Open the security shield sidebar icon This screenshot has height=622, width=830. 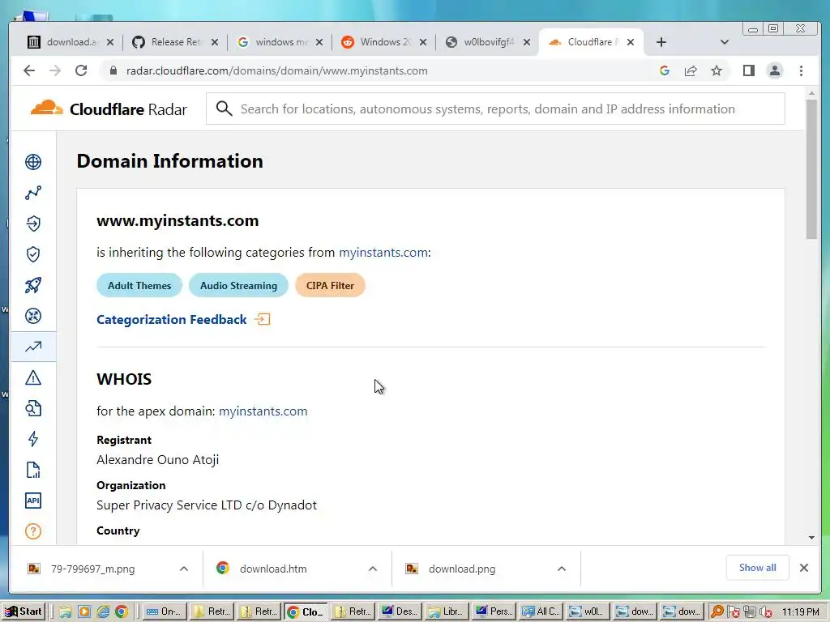[x=32, y=254]
